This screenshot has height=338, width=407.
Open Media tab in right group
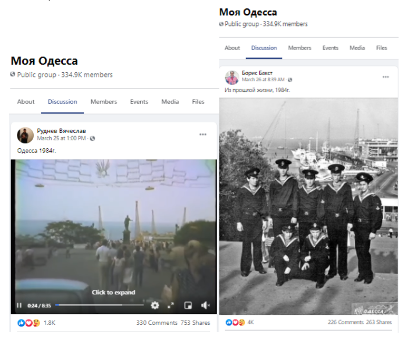coord(357,48)
